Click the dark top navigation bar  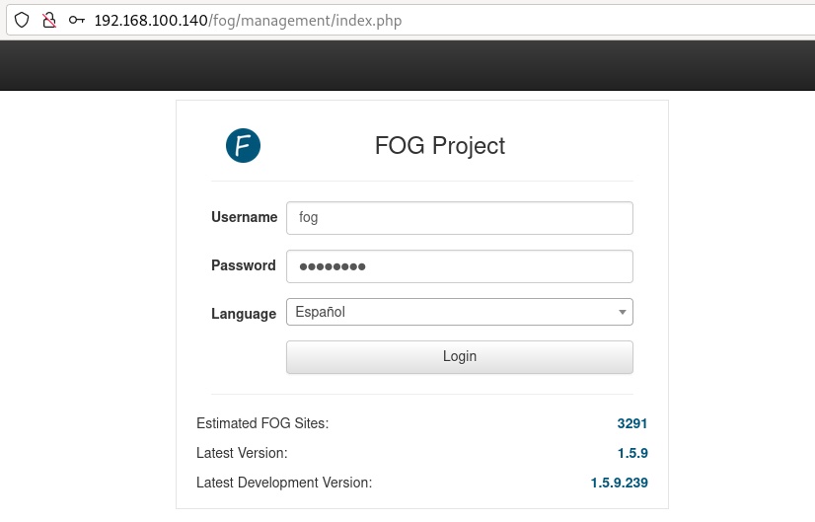click(407, 65)
